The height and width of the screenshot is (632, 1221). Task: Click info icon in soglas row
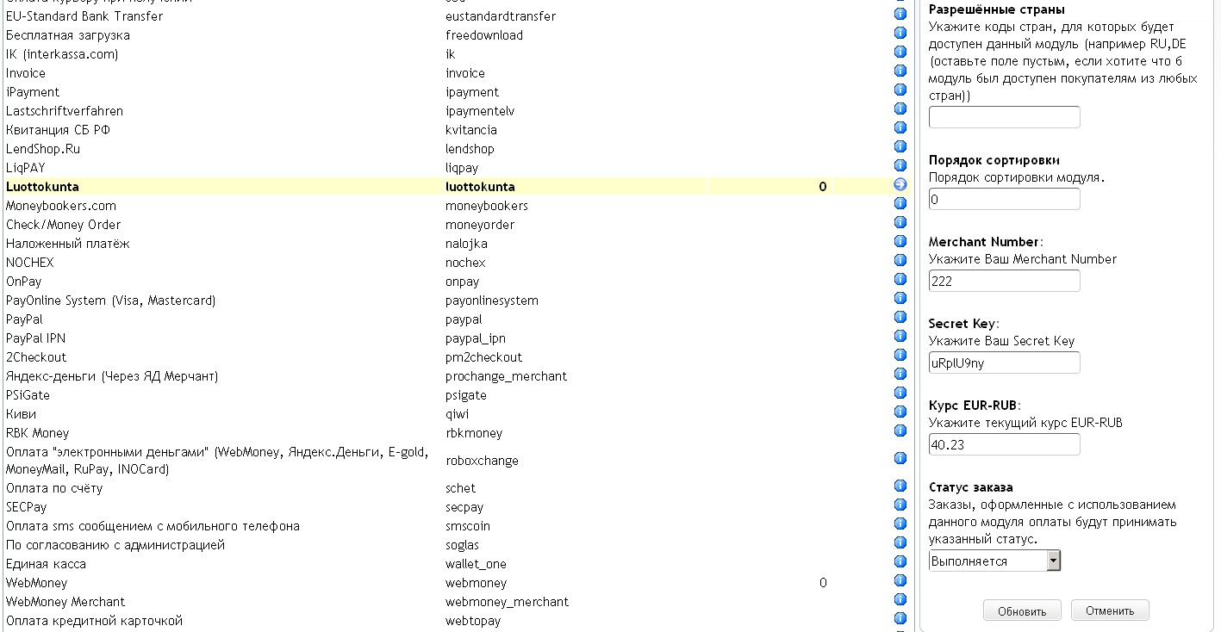coord(900,542)
